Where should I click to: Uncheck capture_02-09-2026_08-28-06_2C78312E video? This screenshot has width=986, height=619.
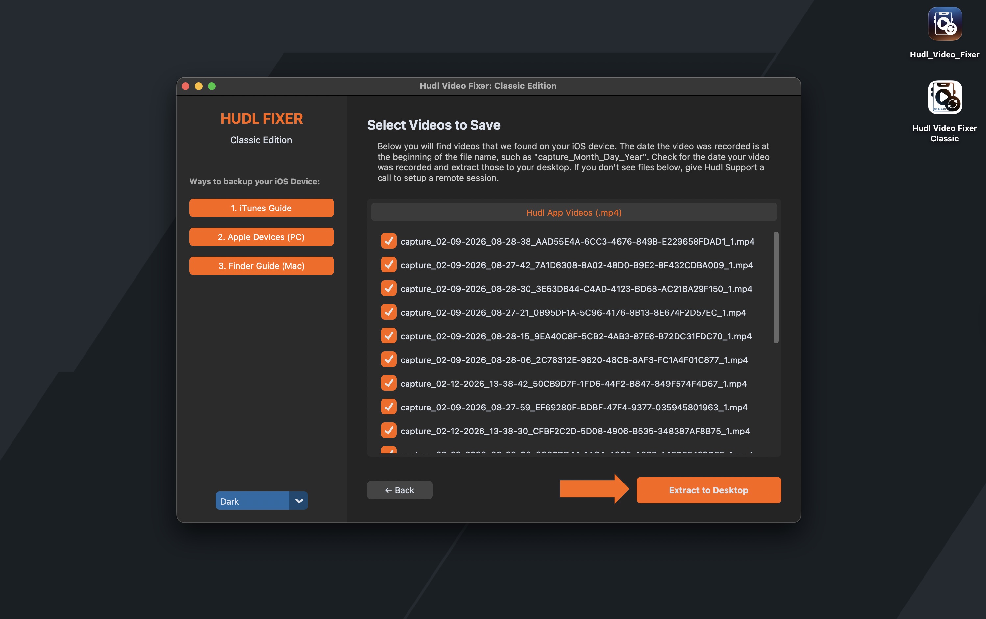(x=388, y=359)
